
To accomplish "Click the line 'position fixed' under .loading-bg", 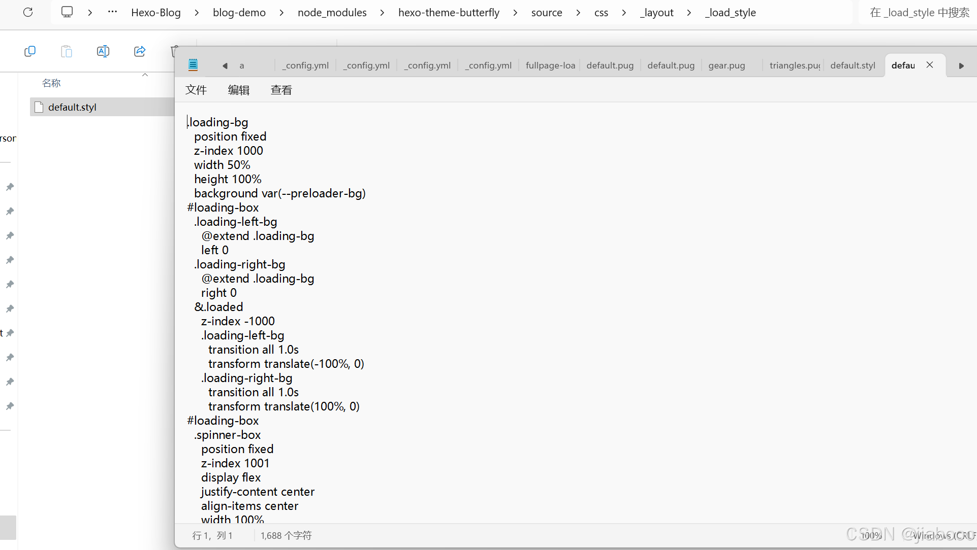I will 230,136.
